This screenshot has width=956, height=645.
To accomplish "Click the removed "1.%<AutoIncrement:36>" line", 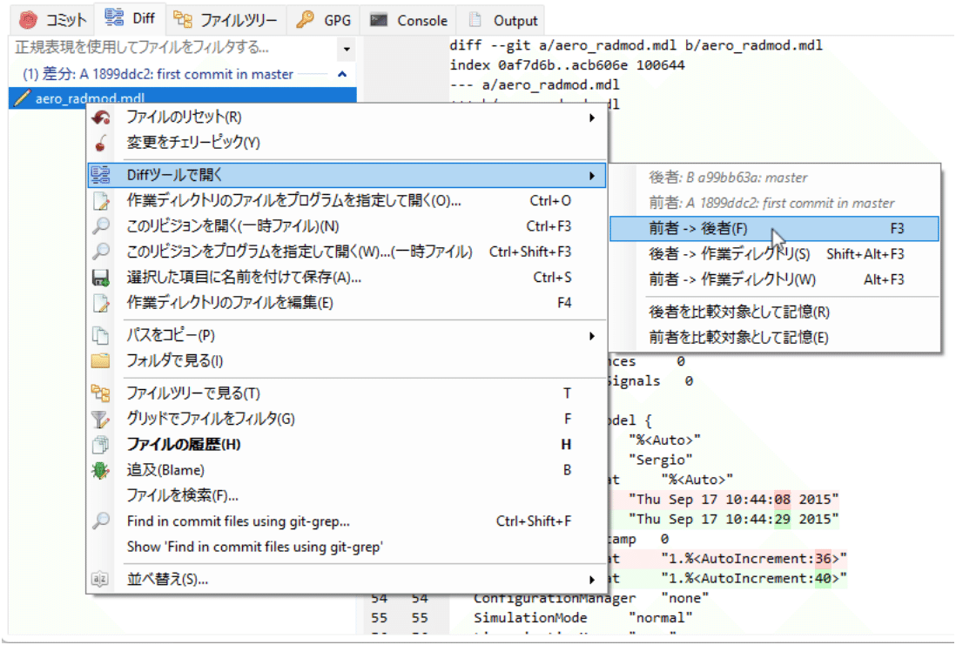I will (x=754, y=559).
